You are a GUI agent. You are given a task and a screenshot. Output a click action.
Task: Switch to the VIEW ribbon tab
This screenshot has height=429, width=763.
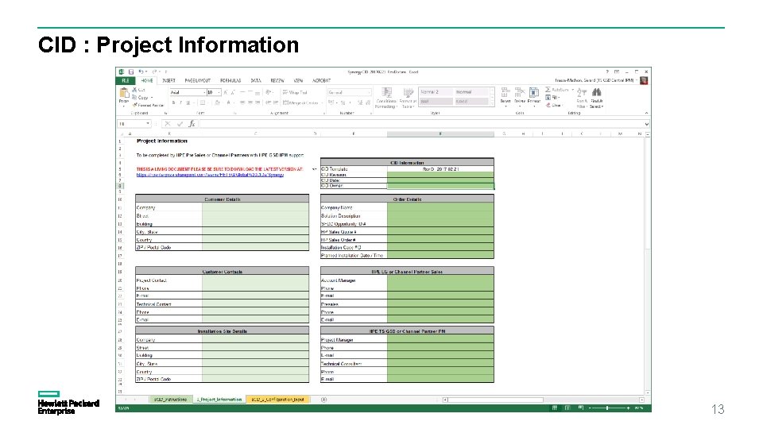(298, 81)
